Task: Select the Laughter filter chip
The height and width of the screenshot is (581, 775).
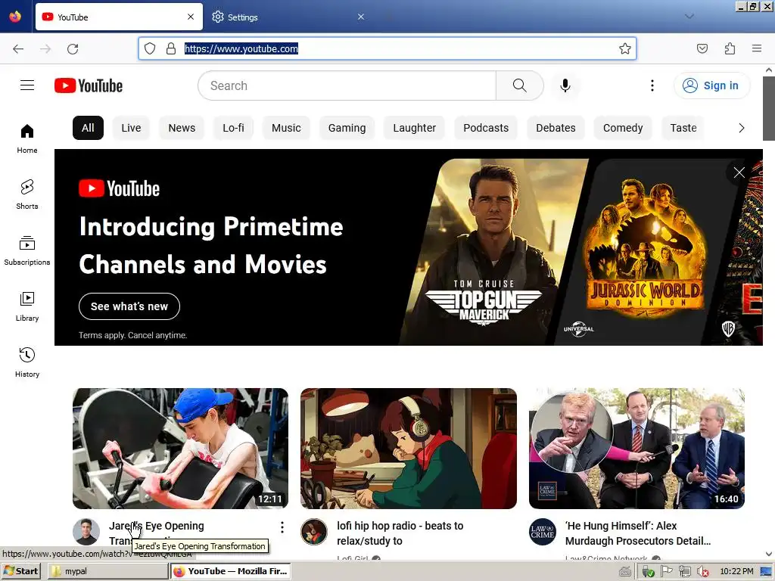Action: (414, 128)
